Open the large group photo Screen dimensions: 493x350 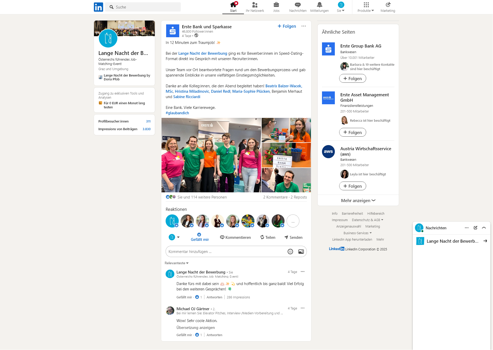tap(211, 155)
